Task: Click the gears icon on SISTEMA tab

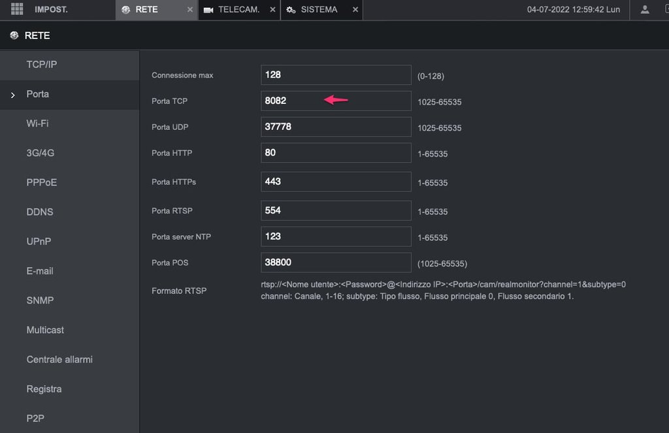Action: click(x=291, y=10)
